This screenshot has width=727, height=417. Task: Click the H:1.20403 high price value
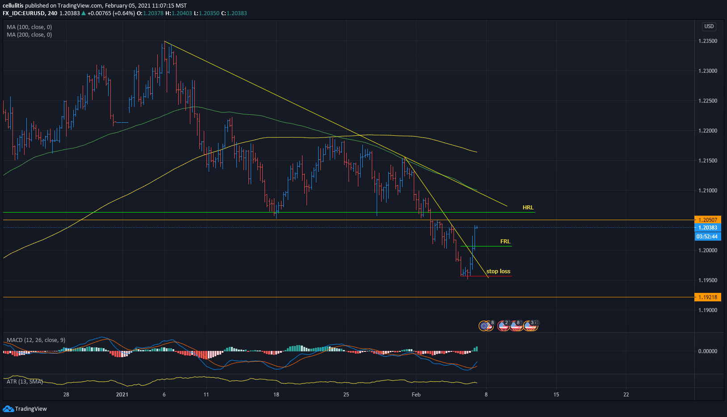[x=179, y=13]
